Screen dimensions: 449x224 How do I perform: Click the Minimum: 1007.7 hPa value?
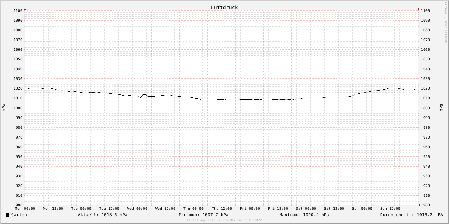[x=204, y=215]
